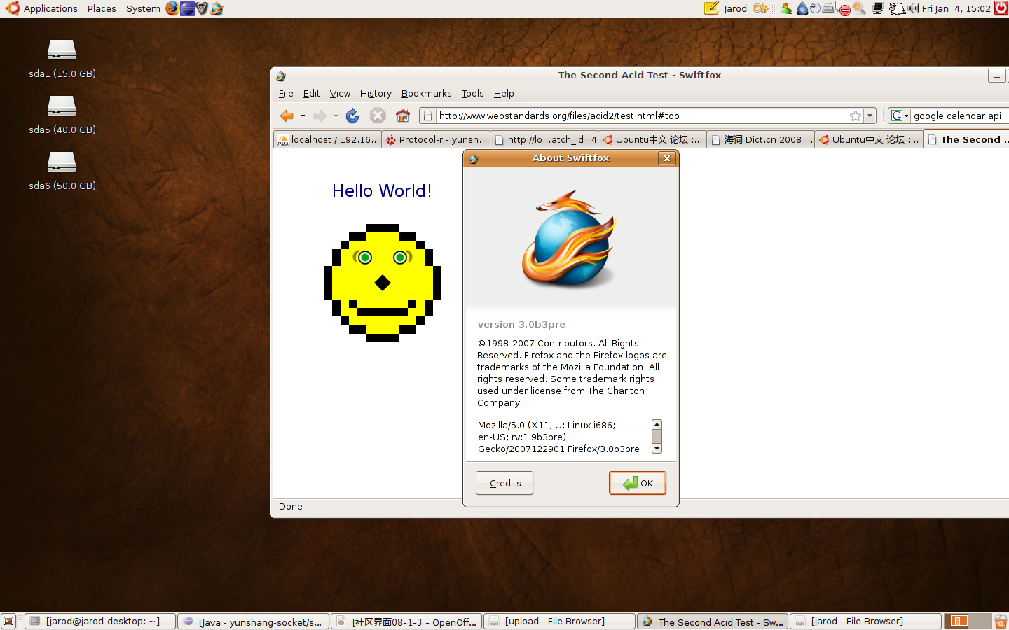Launch Swiftfox from the panel launcher
The height and width of the screenshot is (630, 1009).
coord(217,8)
